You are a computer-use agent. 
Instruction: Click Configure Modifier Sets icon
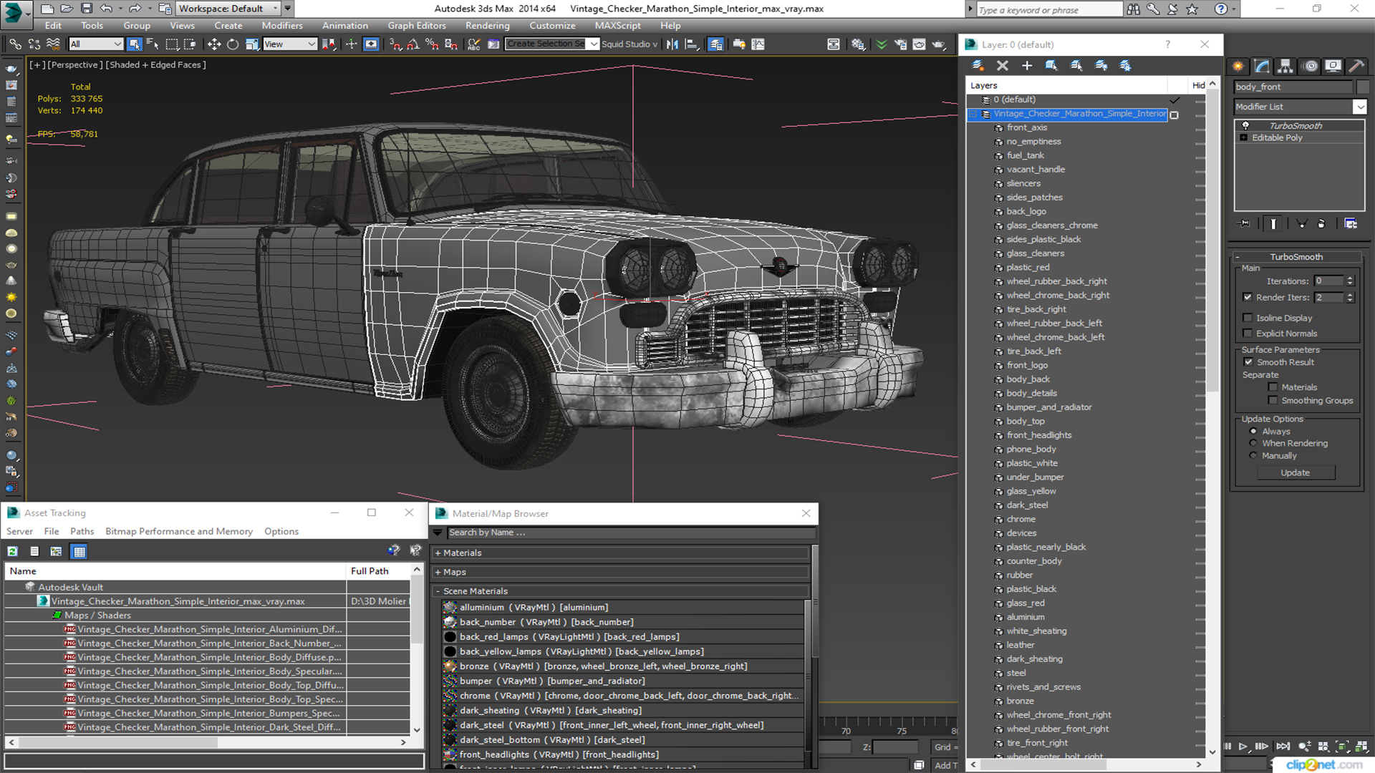[x=1351, y=223]
